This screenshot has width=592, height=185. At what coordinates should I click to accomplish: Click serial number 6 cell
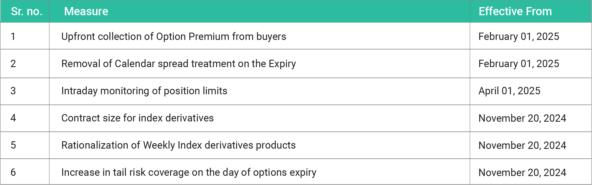tap(13, 172)
